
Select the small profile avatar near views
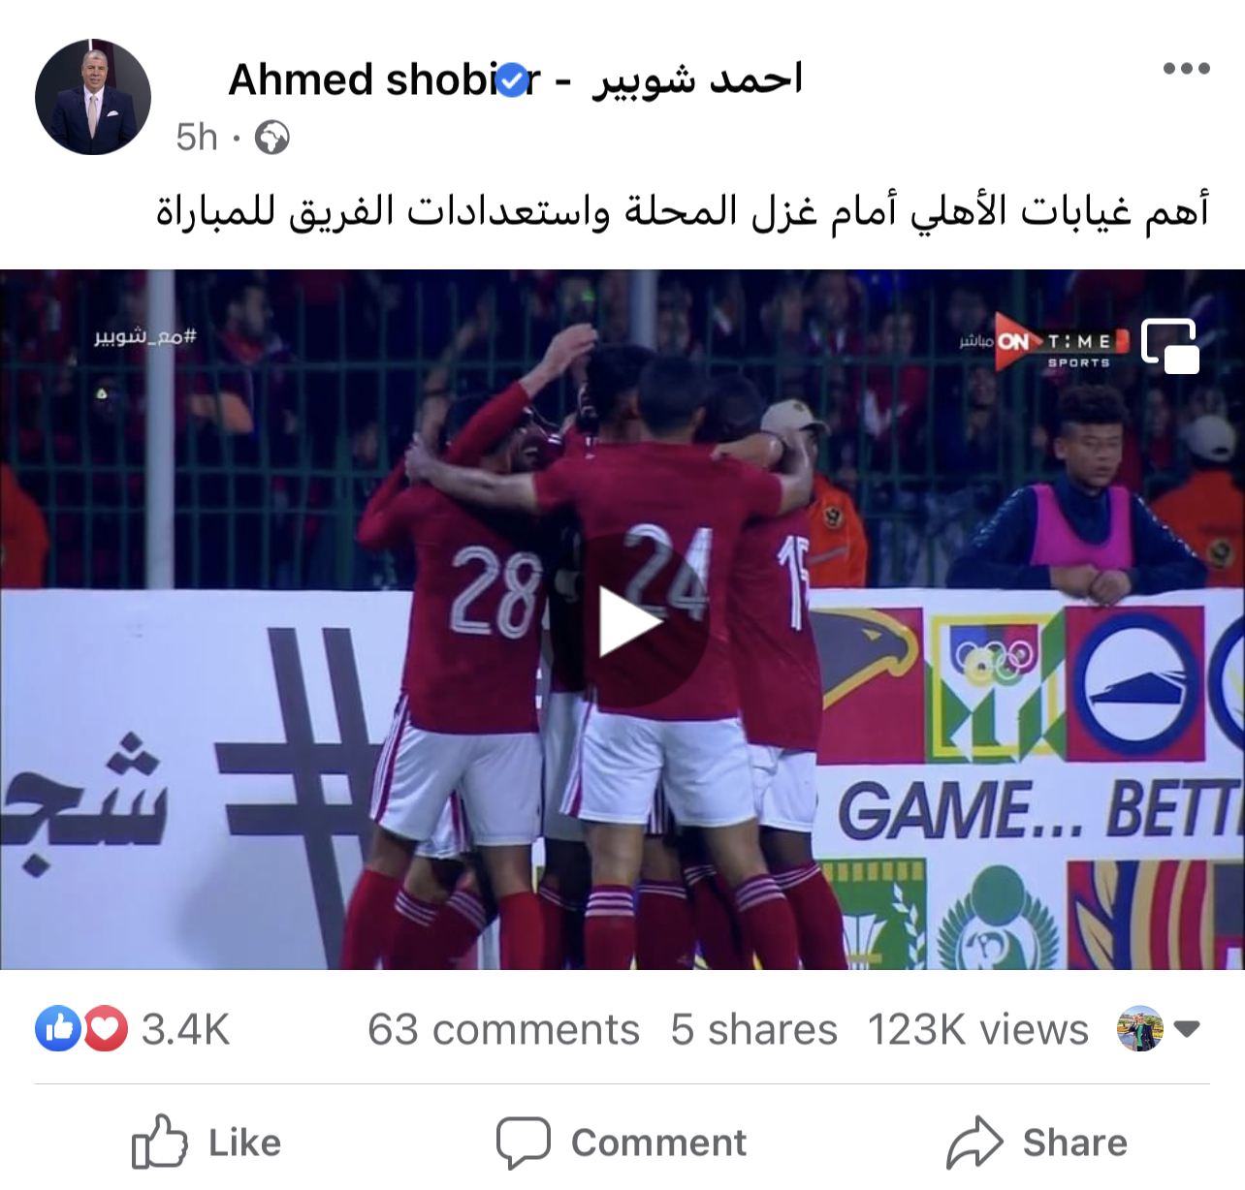click(1140, 1028)
